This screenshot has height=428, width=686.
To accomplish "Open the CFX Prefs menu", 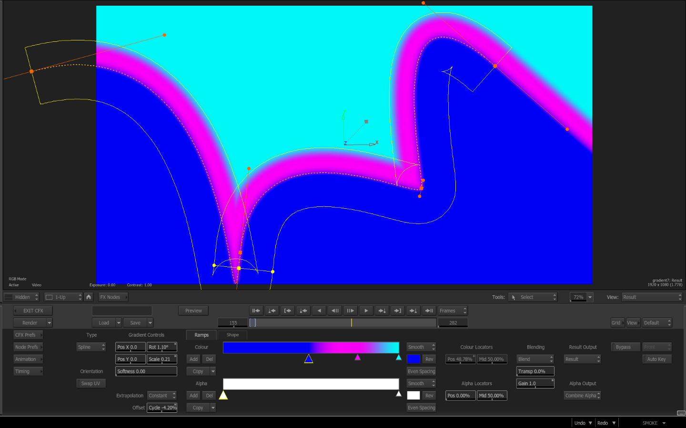I will (28, 335).
